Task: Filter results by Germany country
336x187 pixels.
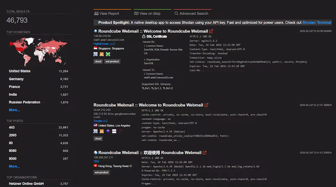Action: 16,79
